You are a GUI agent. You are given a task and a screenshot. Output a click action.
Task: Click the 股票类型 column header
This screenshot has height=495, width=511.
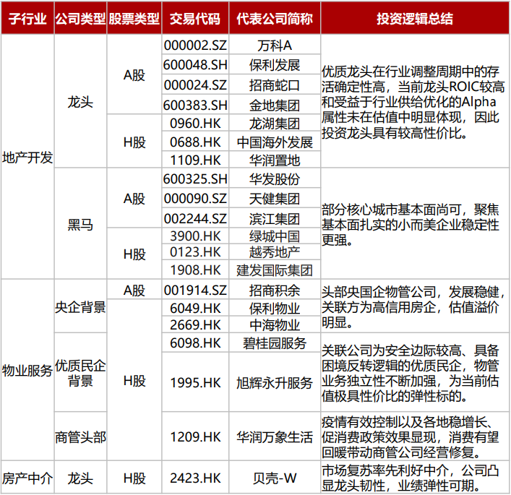pyautogui.click(x=134, y=18)
